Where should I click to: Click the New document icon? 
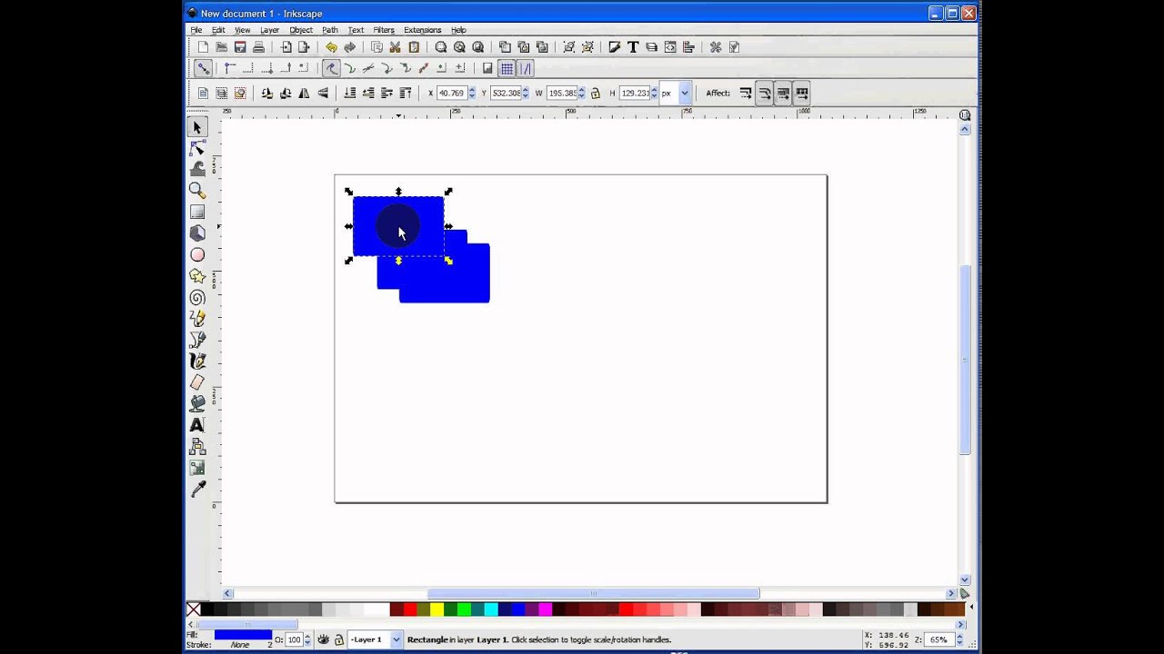pos(203,47)
